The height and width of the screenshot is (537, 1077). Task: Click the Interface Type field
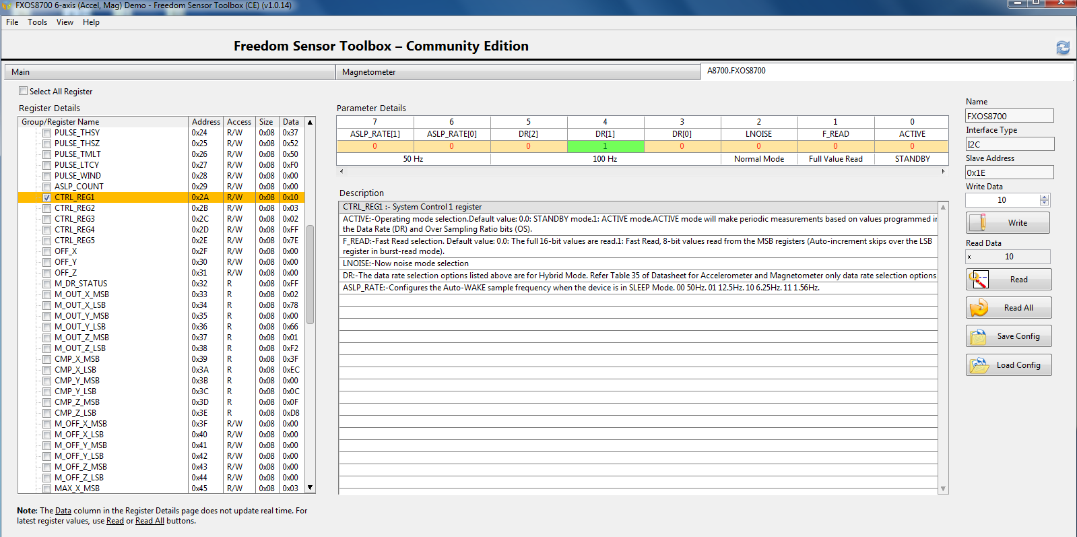(x=1009, y=144)
